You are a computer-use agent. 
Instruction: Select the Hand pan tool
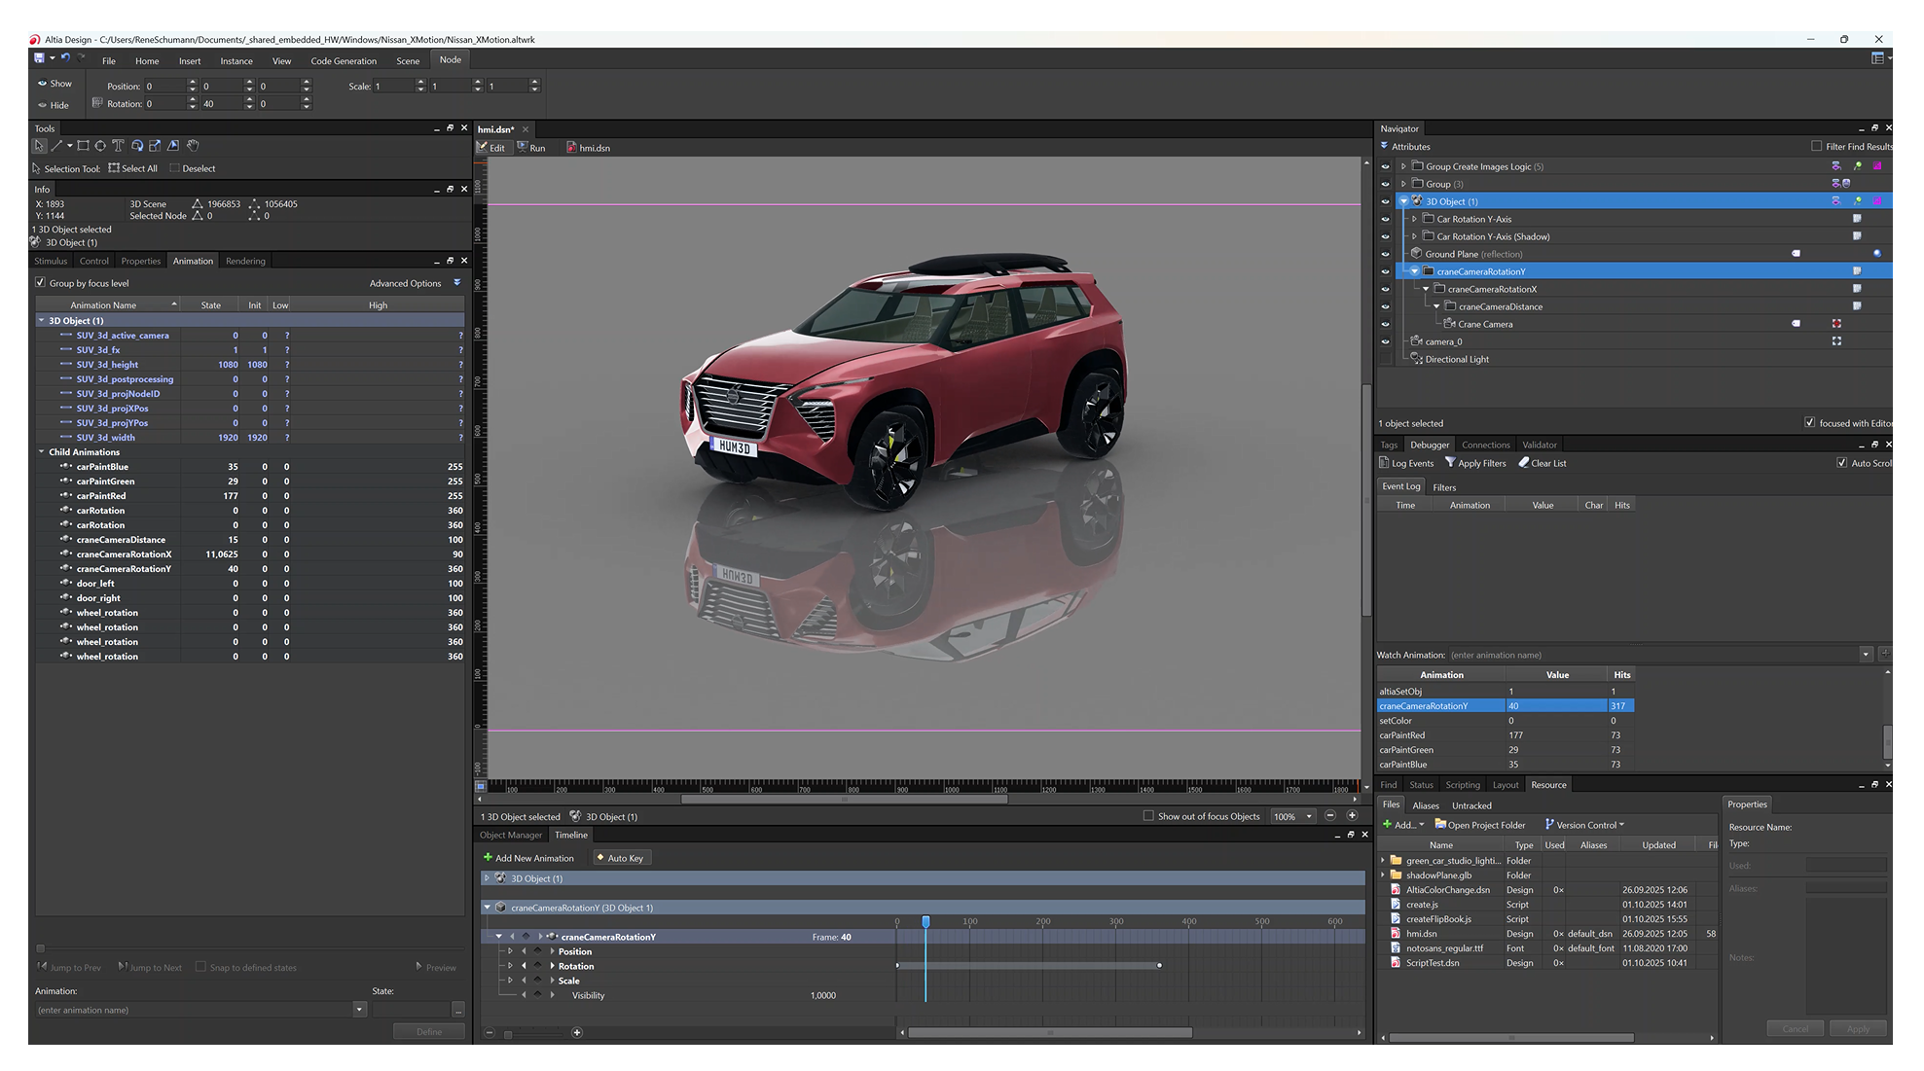(193, 146)
